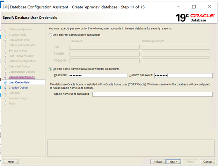The height and width of the screenshot is (166, 218).
Task: Focus the shared Confirm password field
Action: (x=183, y=75)
